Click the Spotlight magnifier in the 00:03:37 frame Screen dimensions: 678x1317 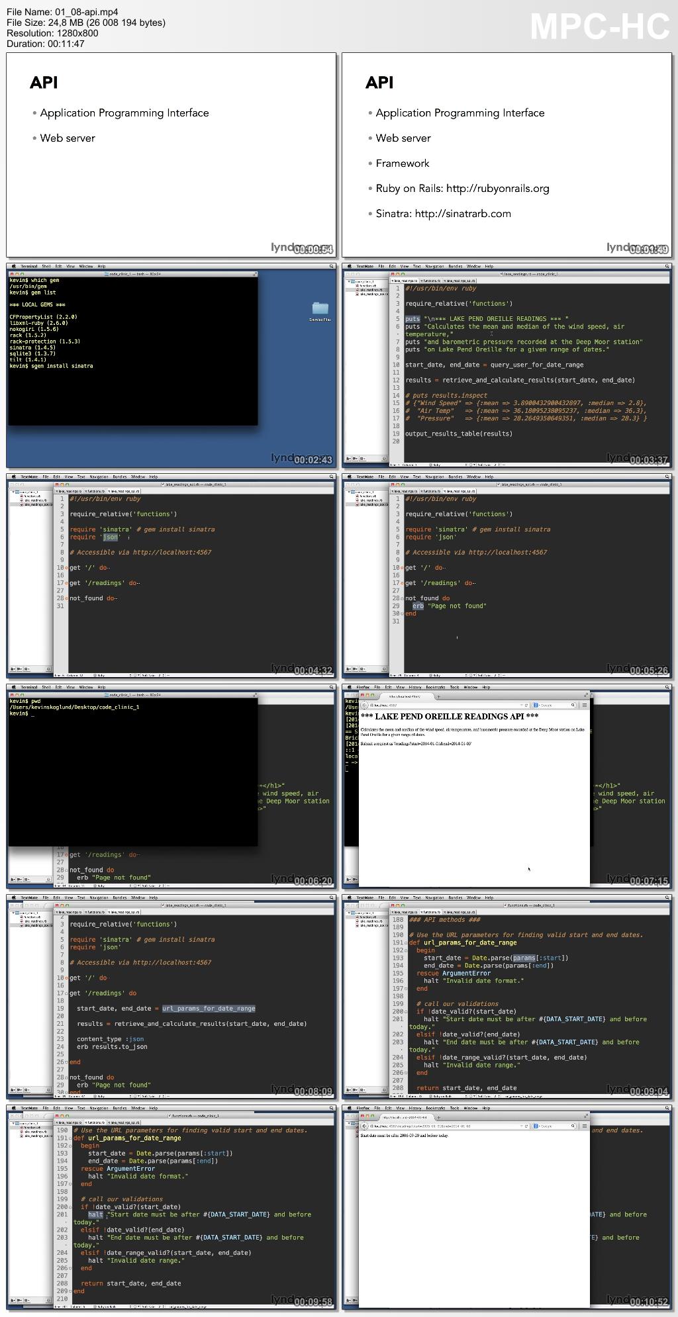667,266
